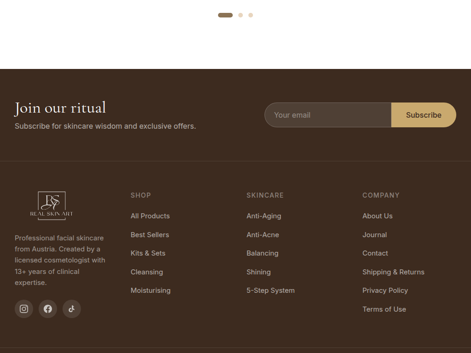Open the 5-Step System link
Screen dimensions: 471x353
[x=270, y=290]
